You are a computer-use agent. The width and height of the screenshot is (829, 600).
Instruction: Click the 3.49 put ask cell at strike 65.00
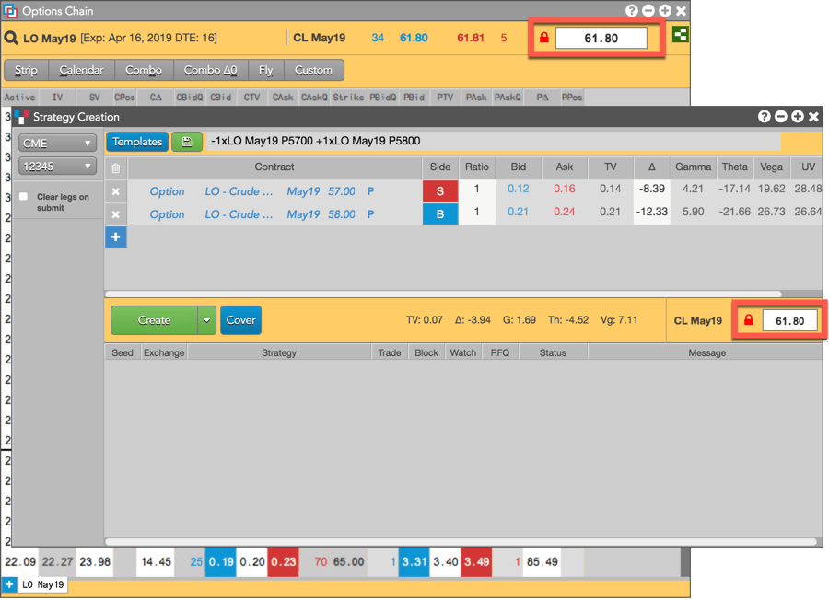476,562
